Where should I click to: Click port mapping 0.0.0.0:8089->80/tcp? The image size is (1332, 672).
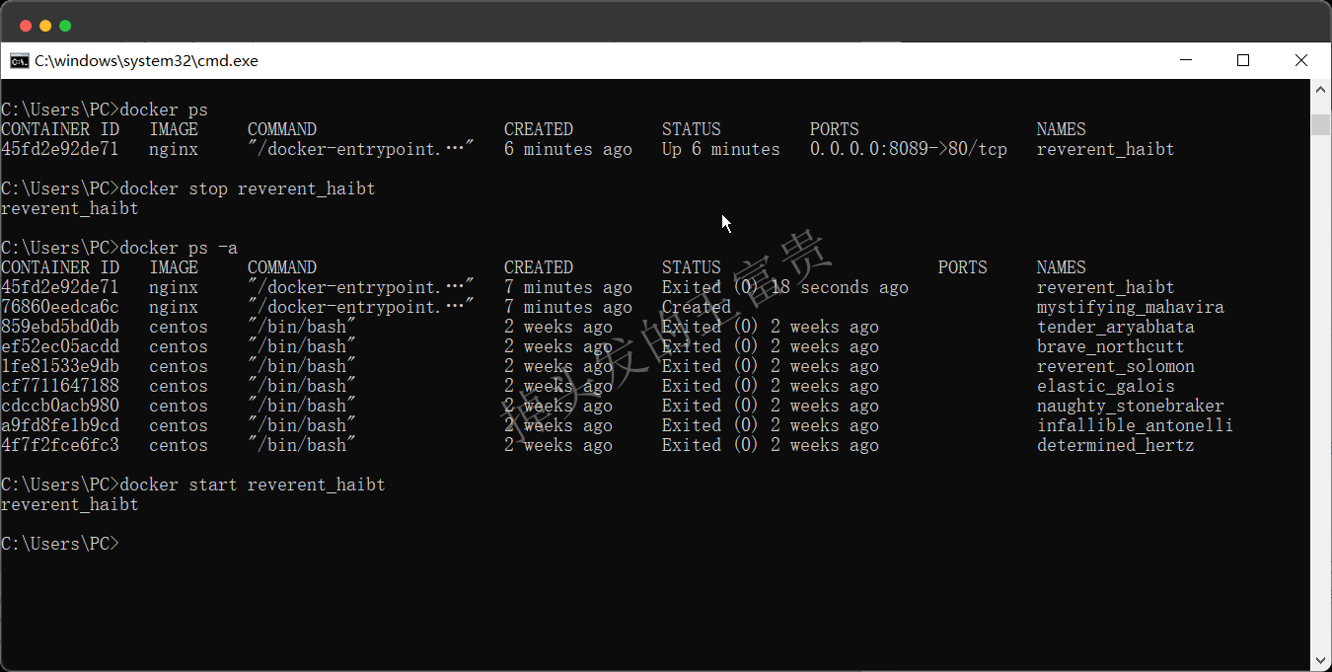point(909,149)
